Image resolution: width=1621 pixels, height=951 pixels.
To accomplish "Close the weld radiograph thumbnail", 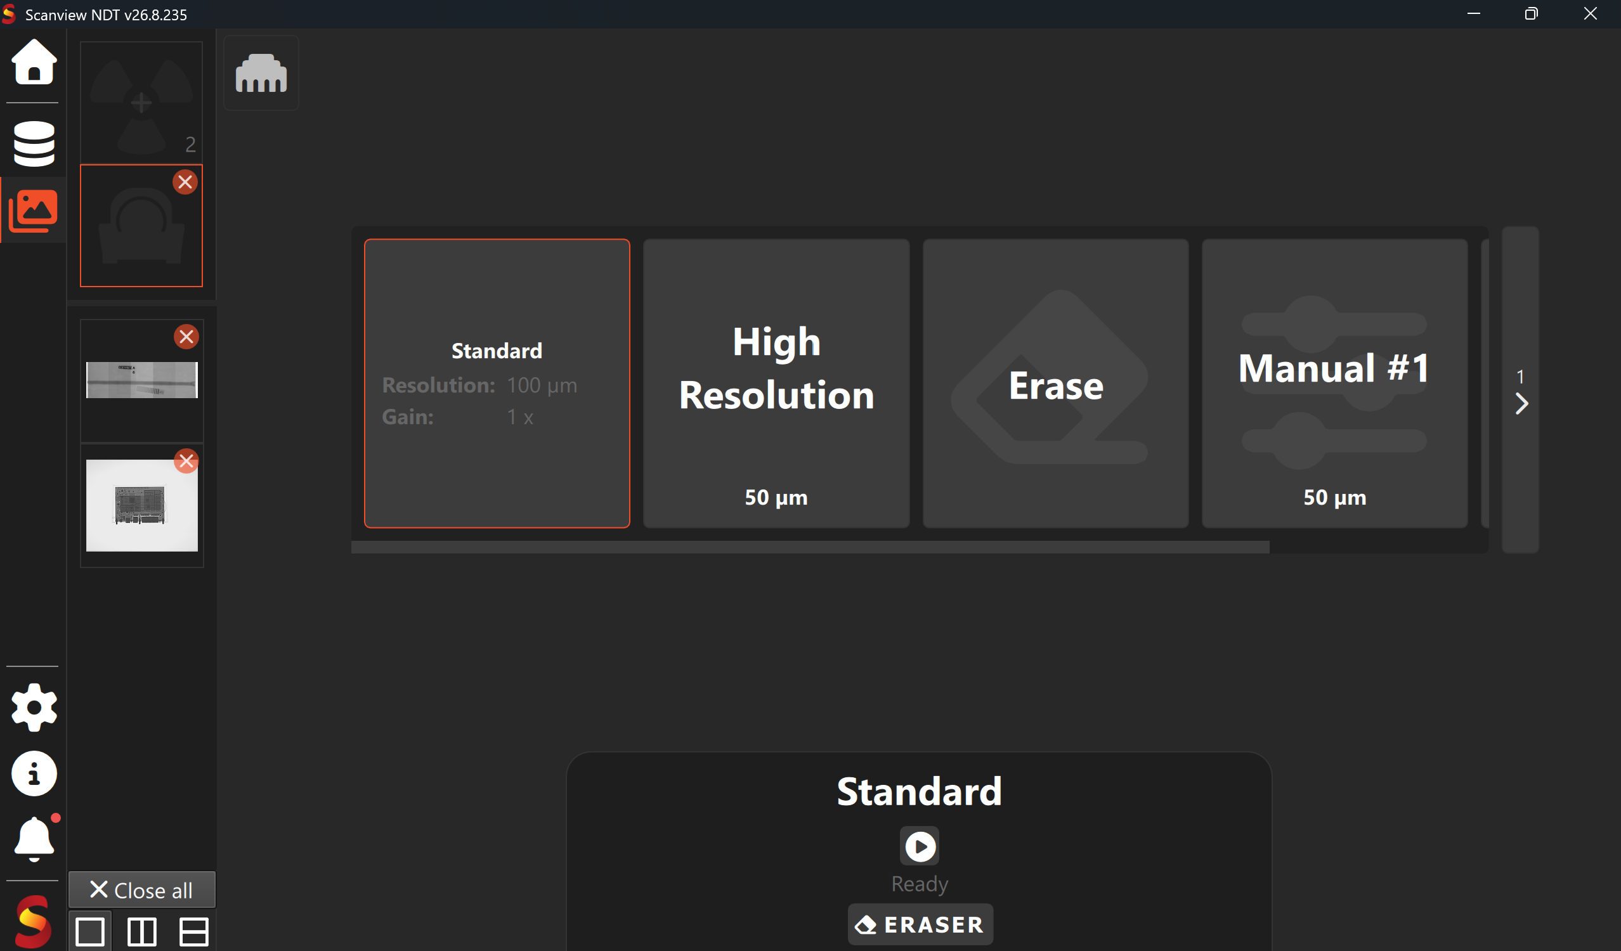I will point(186,336).
